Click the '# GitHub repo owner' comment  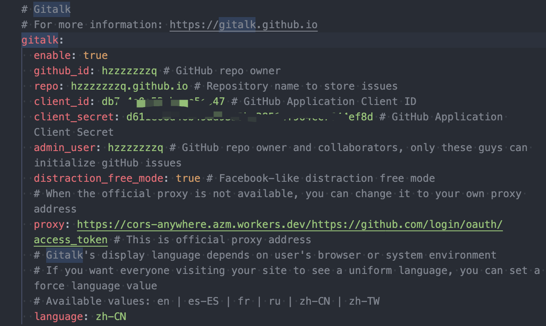[x=222, y=71]
